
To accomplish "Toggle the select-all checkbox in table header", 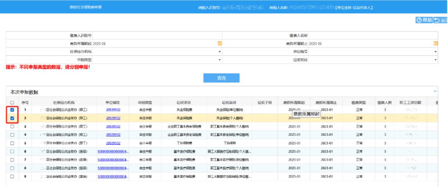I will (x=12, y=103).
